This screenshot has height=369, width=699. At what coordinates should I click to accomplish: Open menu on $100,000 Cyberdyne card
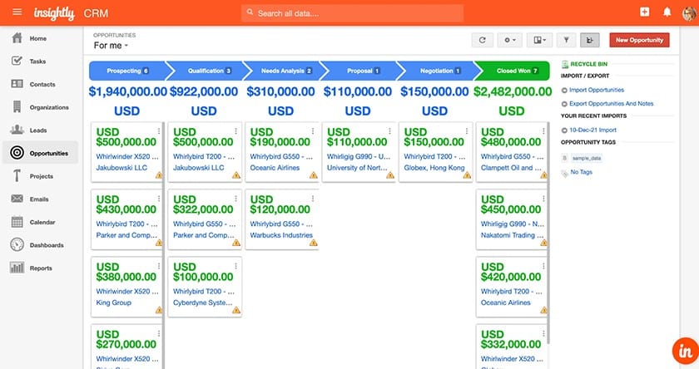[x=235, y=266]
